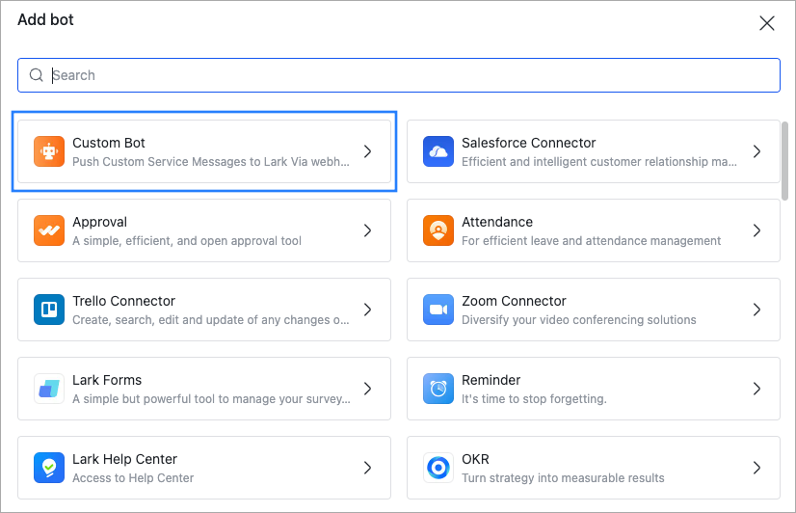Click the Lark Help Center icon
Image resolution: width=796 pixels, height=513 pixels.
tap(49, 468)
